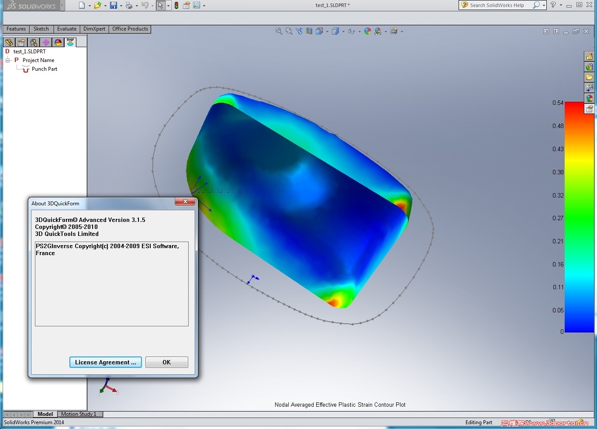Open the ConfigurationManager tab
This screenshot has width=597, height=429.
click(x=34, y=42)
